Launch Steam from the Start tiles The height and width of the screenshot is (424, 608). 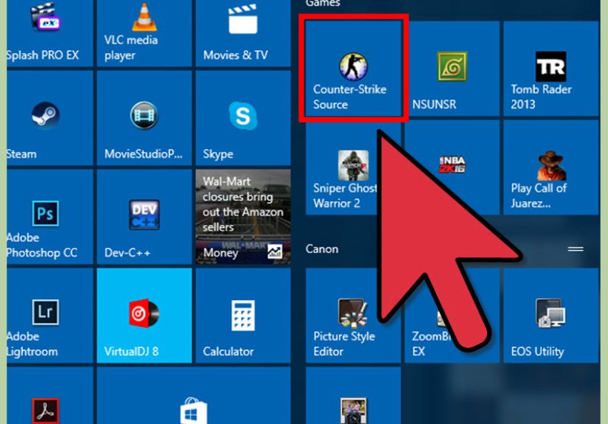49,118
